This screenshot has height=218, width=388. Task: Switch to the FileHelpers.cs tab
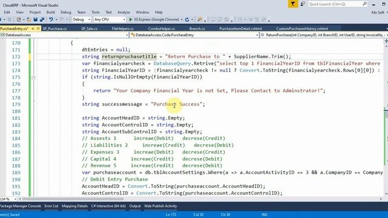point(122,28)
